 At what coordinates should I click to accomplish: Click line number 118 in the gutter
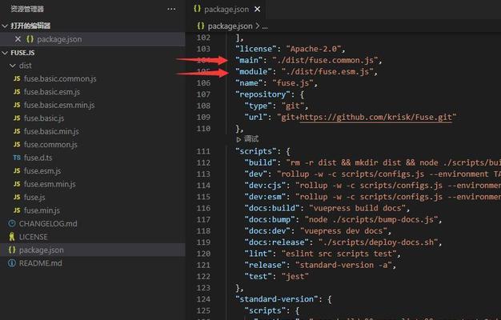click(203, 231)
